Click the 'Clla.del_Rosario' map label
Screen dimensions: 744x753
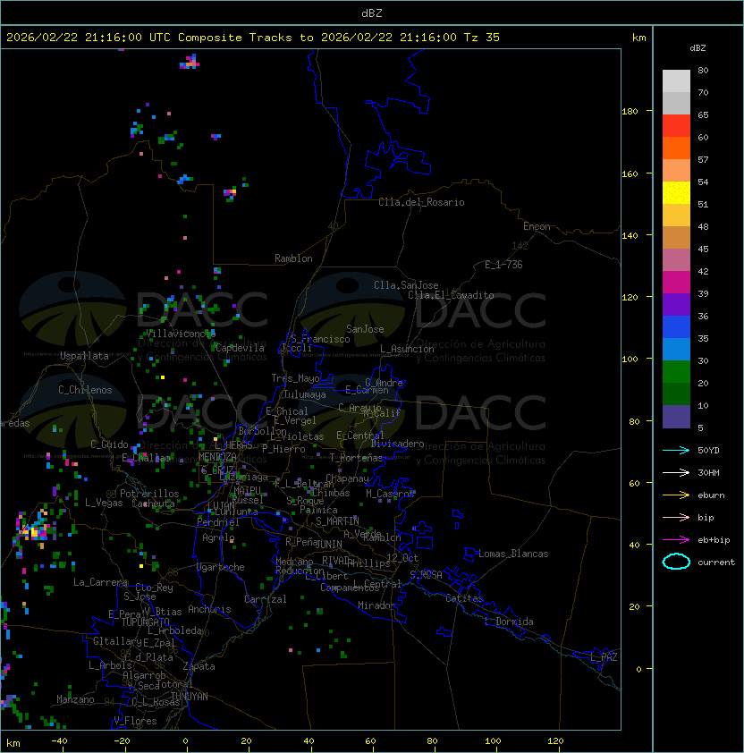(421, 202)
